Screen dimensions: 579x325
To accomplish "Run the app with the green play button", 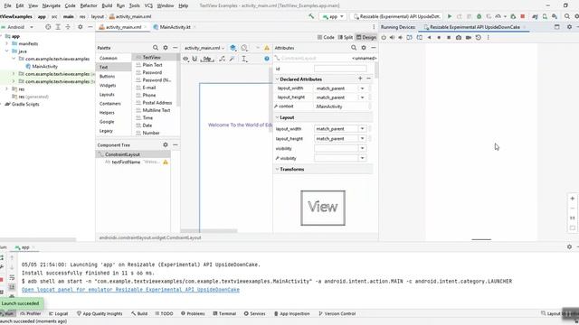I will coord(450,16).
